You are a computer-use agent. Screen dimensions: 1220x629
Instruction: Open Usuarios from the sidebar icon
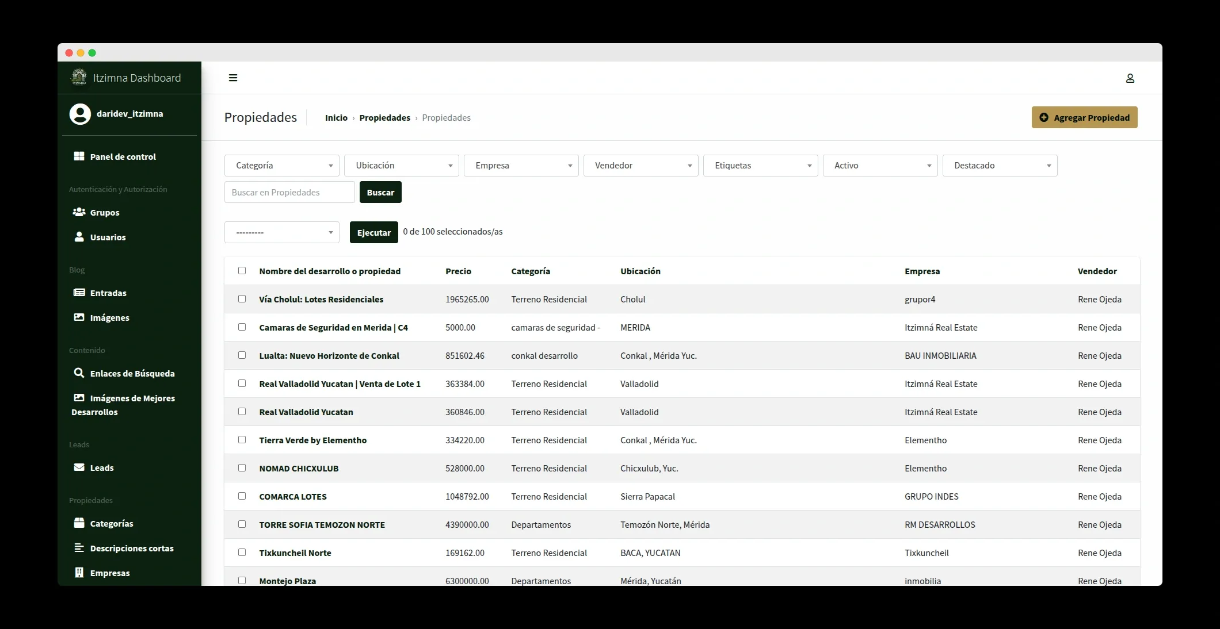coord(79,237)
